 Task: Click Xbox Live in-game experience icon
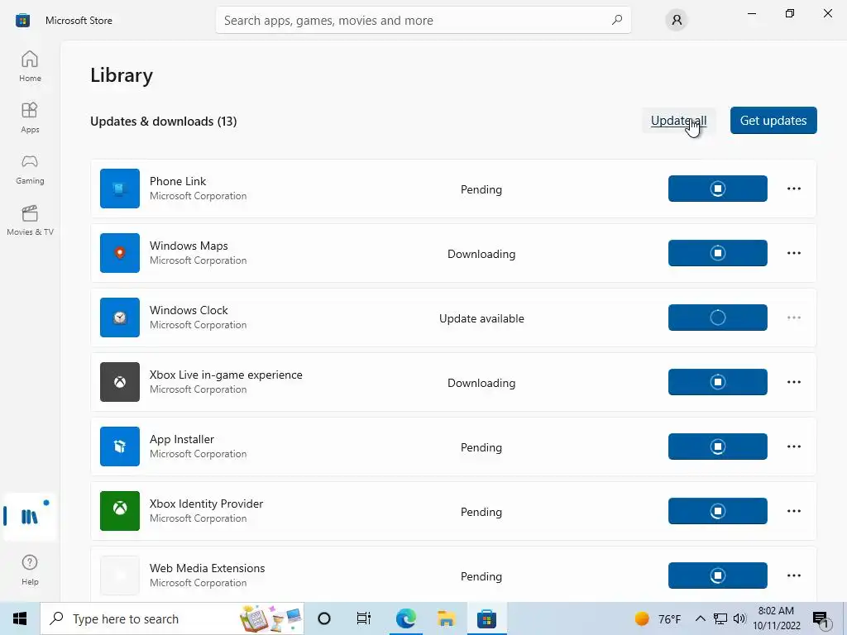coord(120,382)
